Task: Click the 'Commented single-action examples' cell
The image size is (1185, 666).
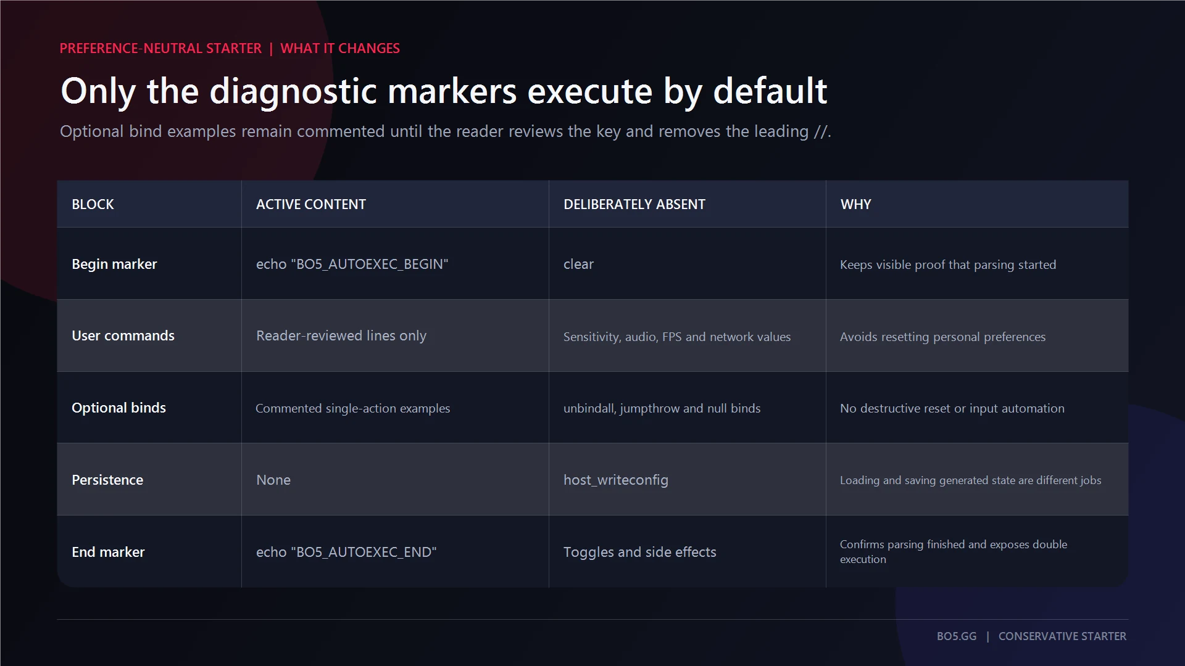Action: coord(353,408)
